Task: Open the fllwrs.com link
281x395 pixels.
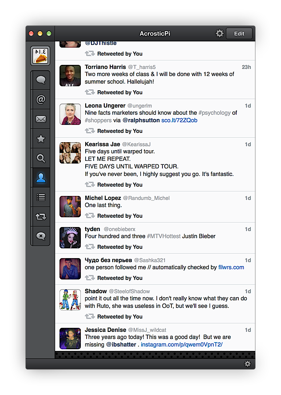Action: (231, 267)
